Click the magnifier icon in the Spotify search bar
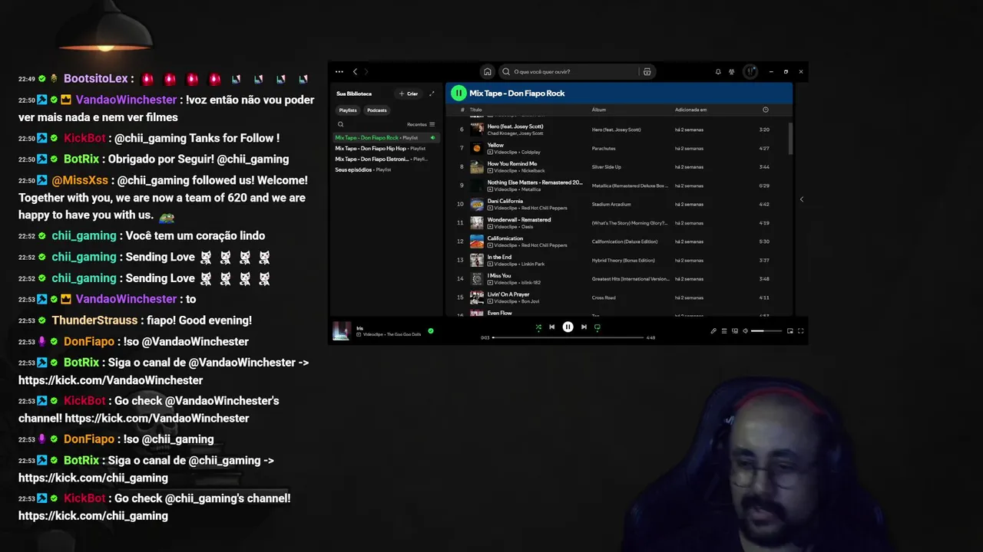 coord(506,72)
